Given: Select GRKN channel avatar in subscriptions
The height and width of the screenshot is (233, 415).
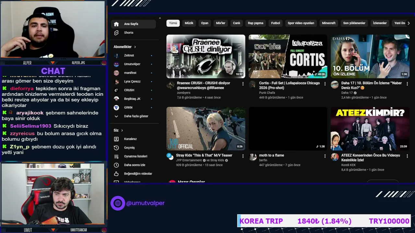Looking at the screenshot, I should (x=116, y=107).
